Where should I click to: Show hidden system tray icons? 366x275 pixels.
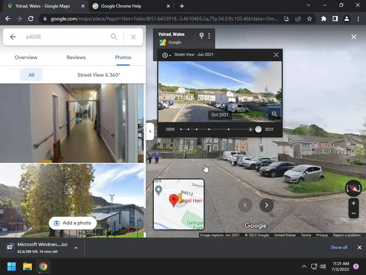coord(304,266)
